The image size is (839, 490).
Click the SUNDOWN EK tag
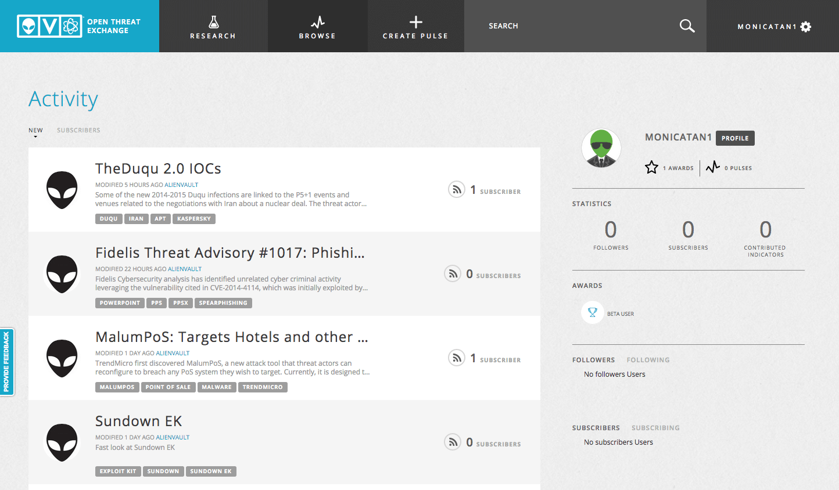(211, 471)
